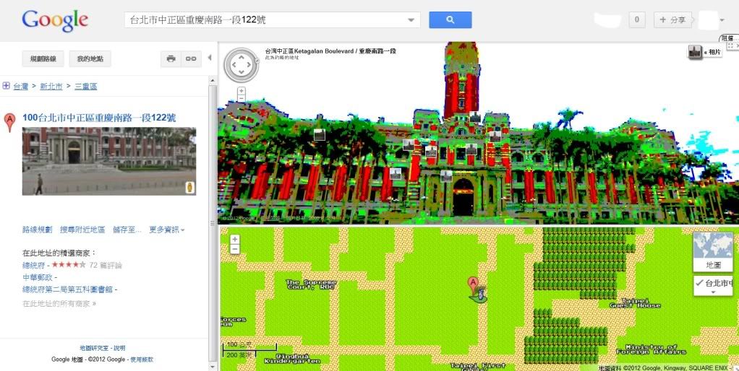Click Ministry of Foreign Affairs map label

tap(652, 349)
